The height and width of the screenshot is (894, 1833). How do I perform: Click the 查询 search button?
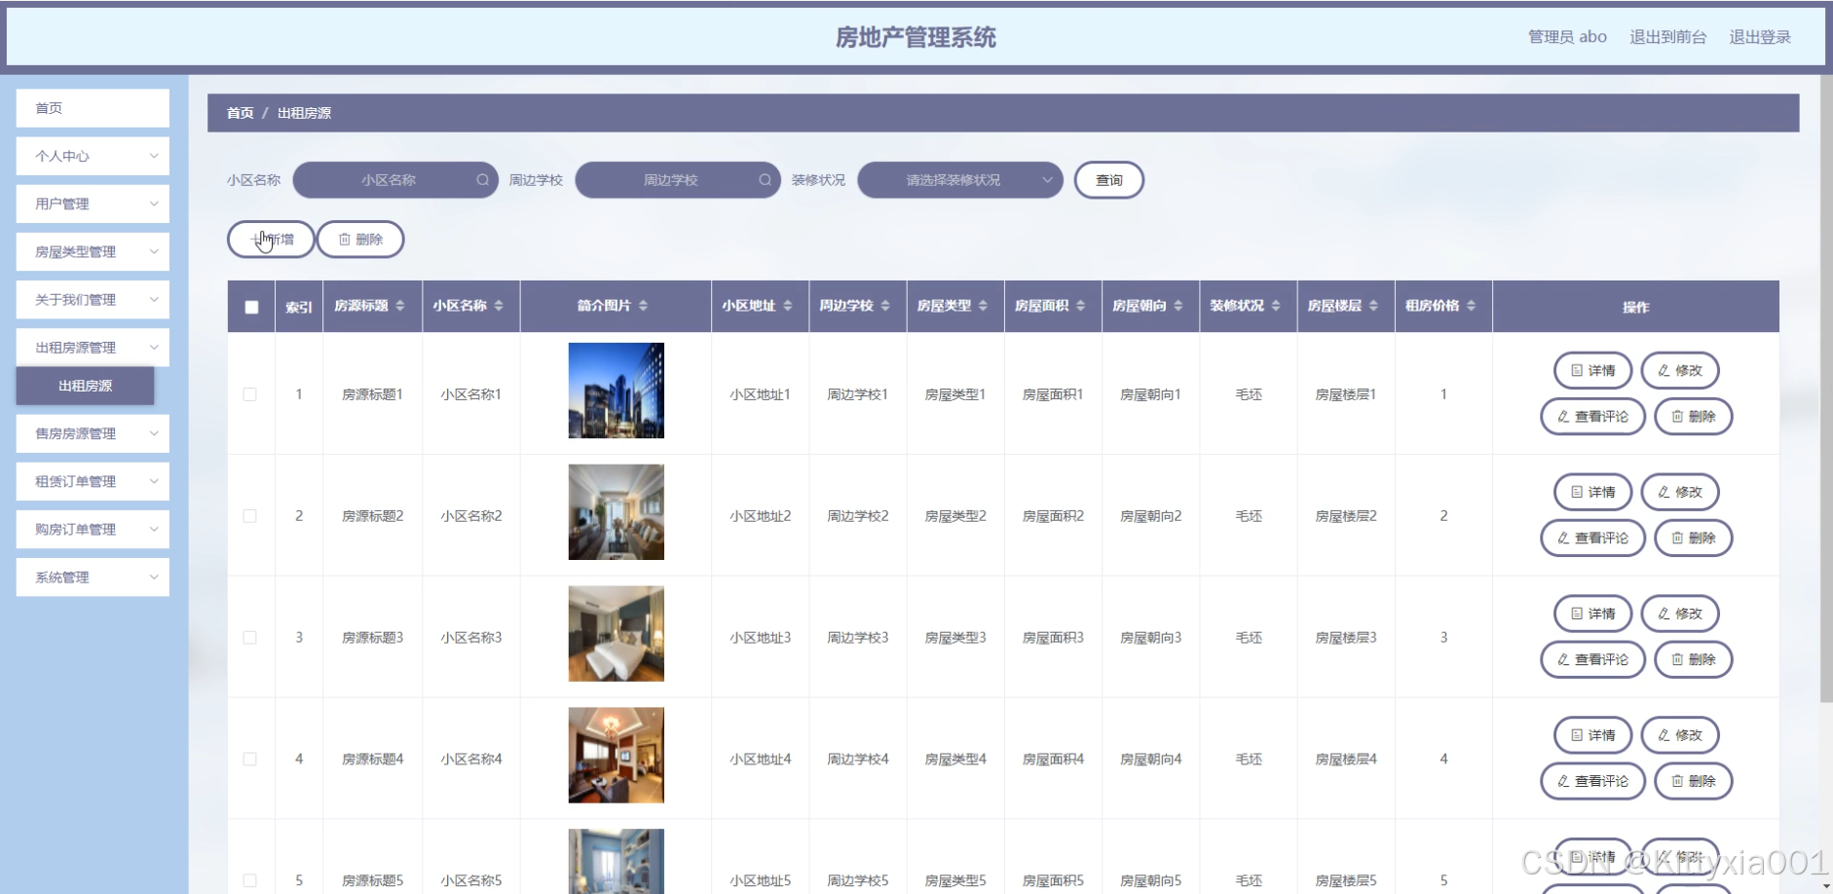coord(1108,180)
